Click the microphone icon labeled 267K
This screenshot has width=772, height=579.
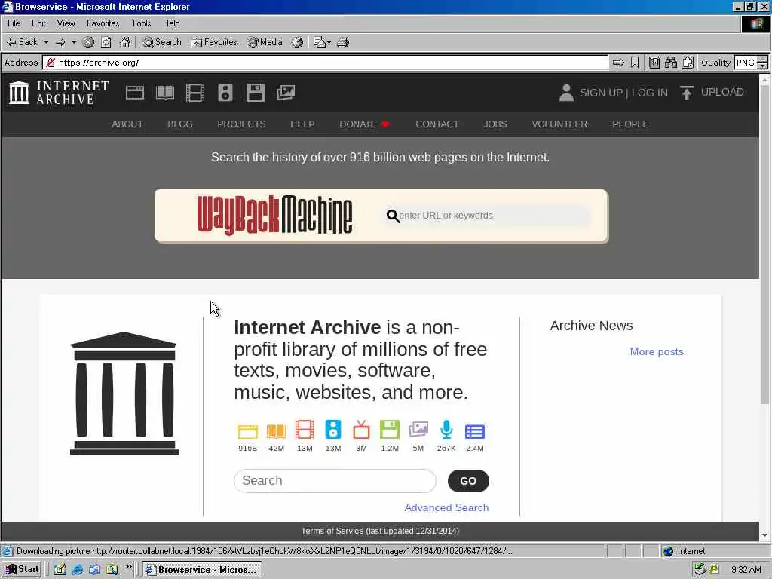click(x=446, y=430)
